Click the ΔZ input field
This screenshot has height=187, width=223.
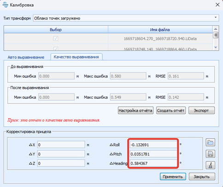pyautogui.click(x=61, y=164)
